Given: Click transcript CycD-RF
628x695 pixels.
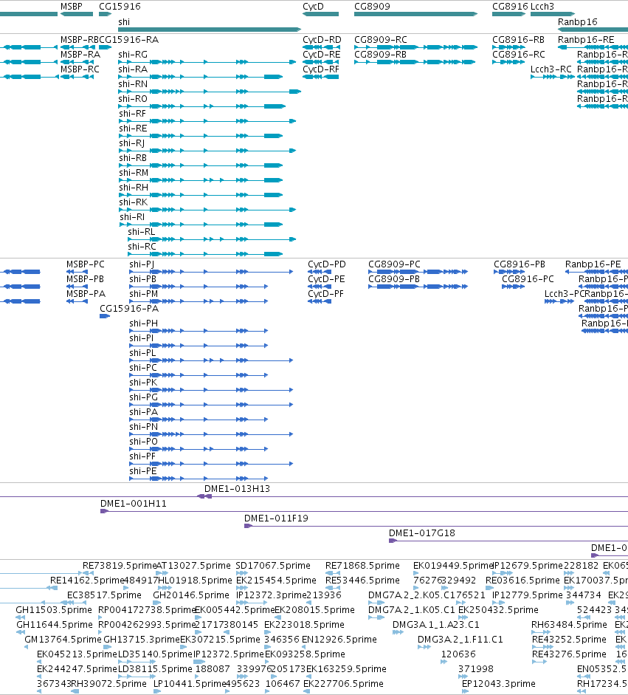Looking at the screenshot, I should coord(321,77).
